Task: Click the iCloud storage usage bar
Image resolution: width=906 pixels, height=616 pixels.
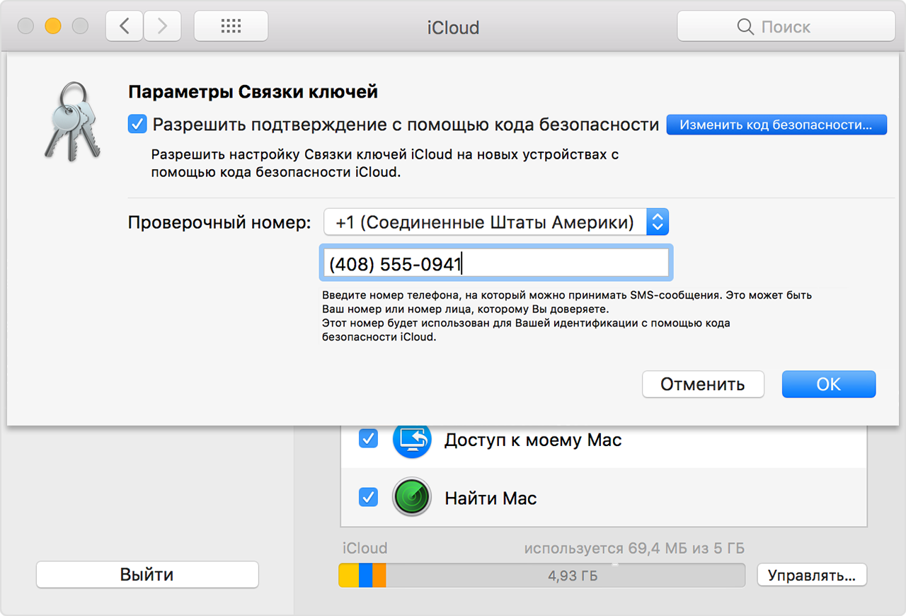Action: point(541,576)
